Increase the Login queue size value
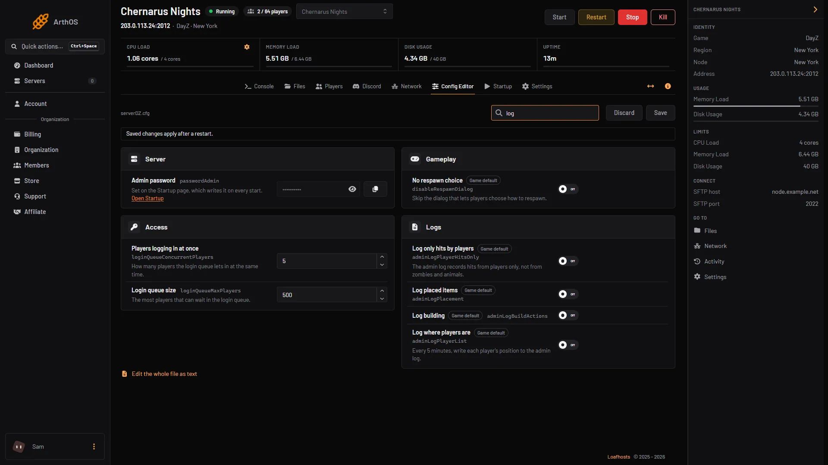Viewport: 828px width, 465px height. click(382, 291)
